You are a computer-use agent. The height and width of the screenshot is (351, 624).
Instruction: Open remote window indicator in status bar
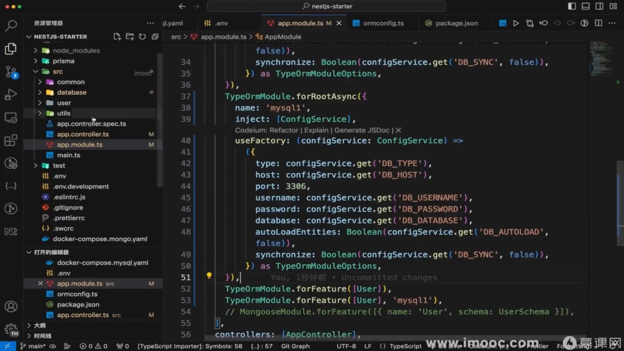7,346
